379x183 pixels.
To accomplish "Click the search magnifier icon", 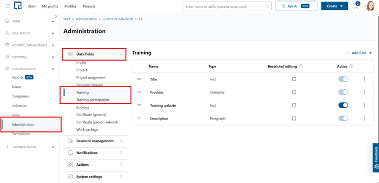I will click(267, 6).
